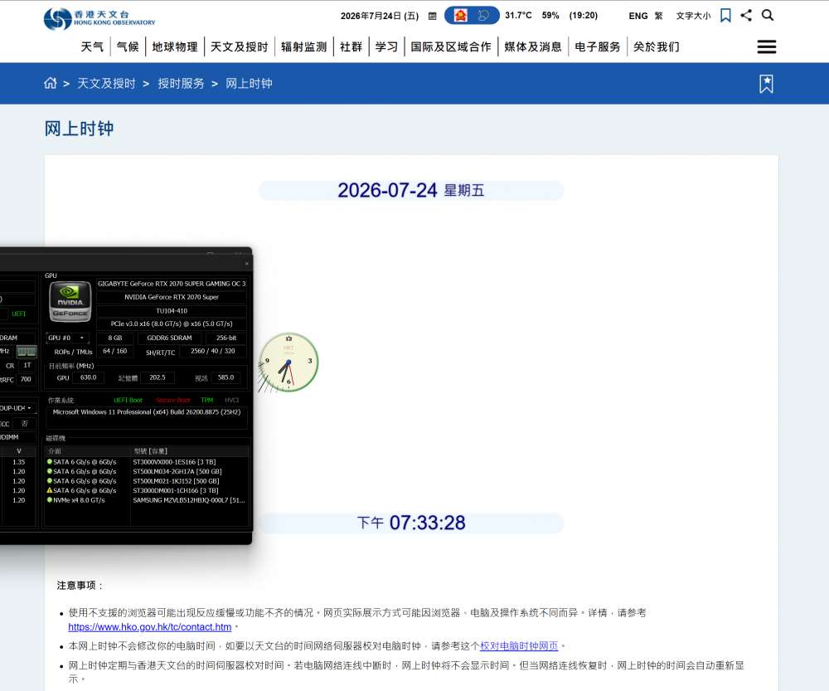This screenshot has height=691, width=829.
Task: Open the 天气 menu
Action: tap(92, 46)
